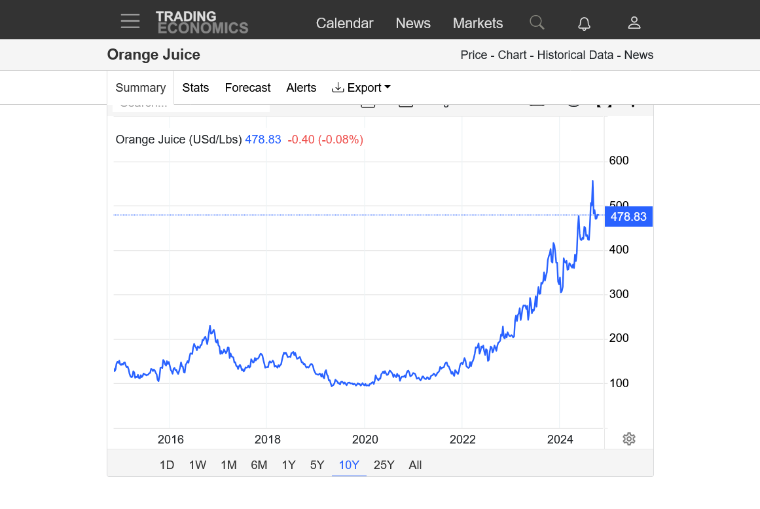Show All available history range
The height and width of the screenshot is (509, 760).
(x=415, y=465)
